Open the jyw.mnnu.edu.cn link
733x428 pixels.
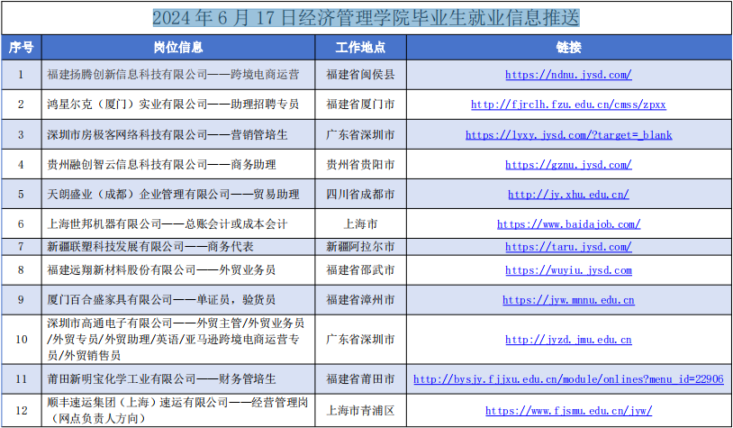coord(568,300)
